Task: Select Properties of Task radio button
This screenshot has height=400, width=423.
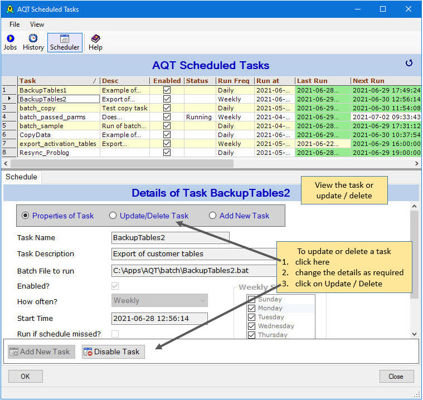Action: [26, 216]
